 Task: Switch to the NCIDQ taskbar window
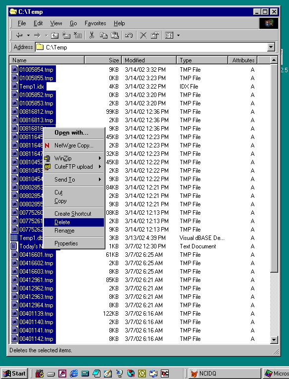(x=224, y=374)
